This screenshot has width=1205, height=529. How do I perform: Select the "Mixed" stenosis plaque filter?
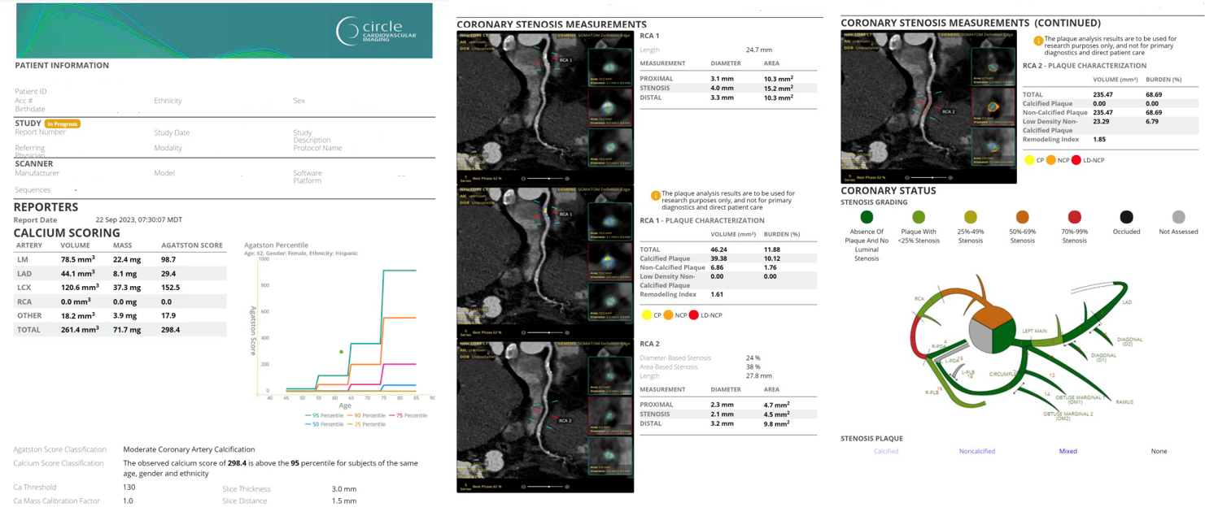click(1068, 451)
